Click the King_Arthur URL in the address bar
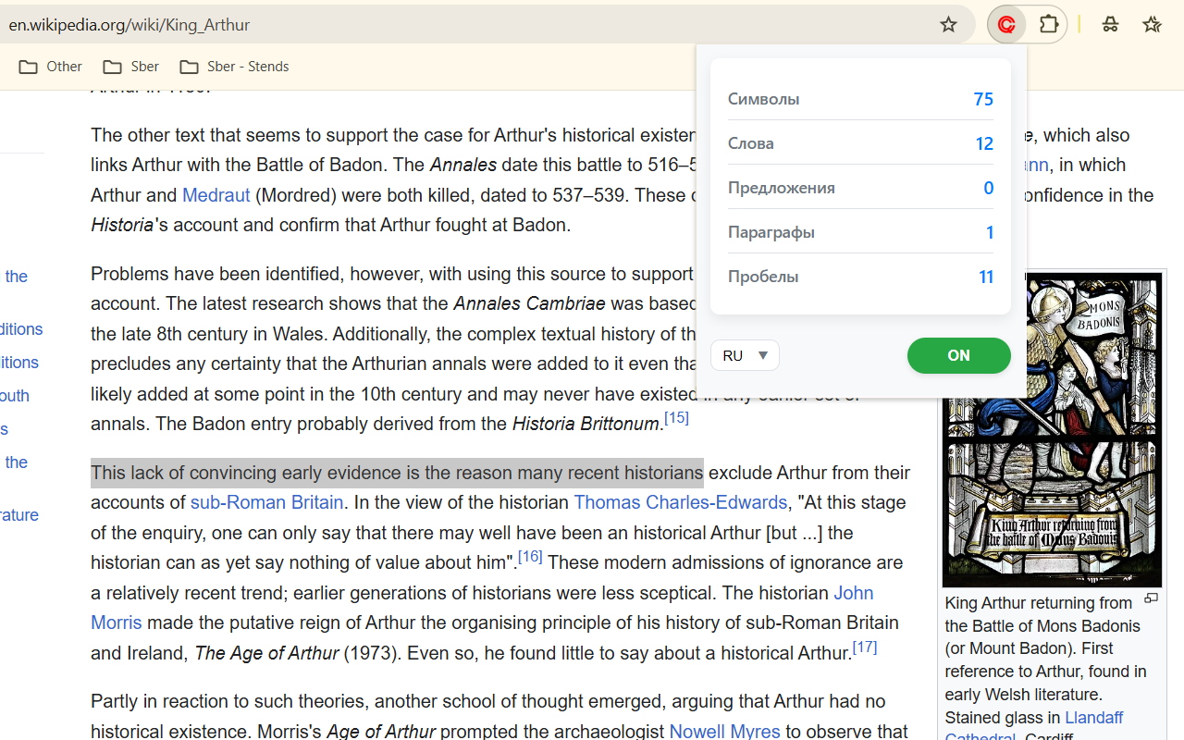Screen dimensions: 1184x740 point(129,25)
